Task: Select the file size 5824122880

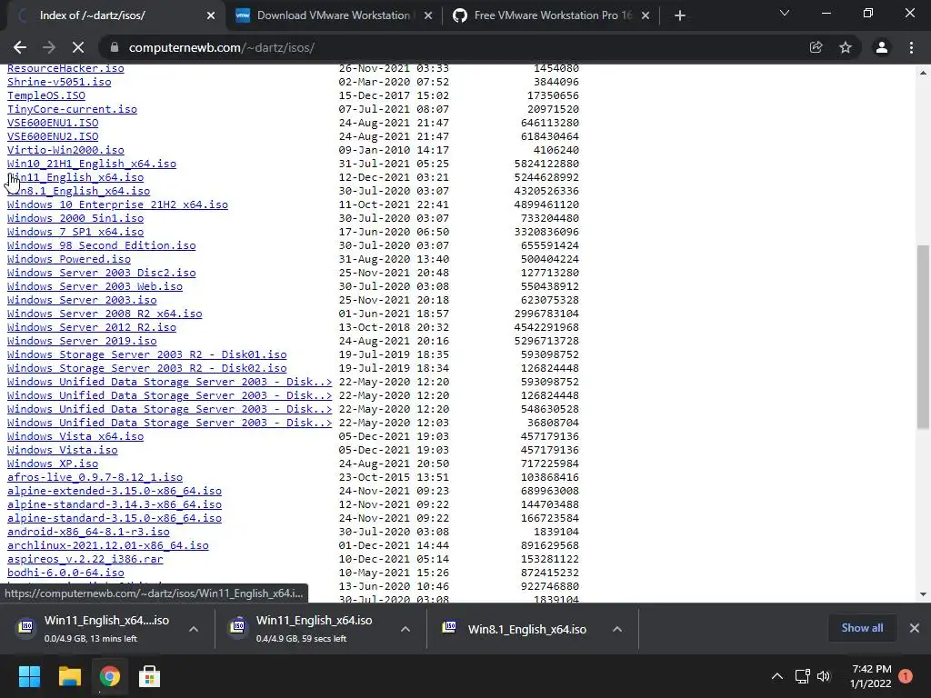Action: 546,164
